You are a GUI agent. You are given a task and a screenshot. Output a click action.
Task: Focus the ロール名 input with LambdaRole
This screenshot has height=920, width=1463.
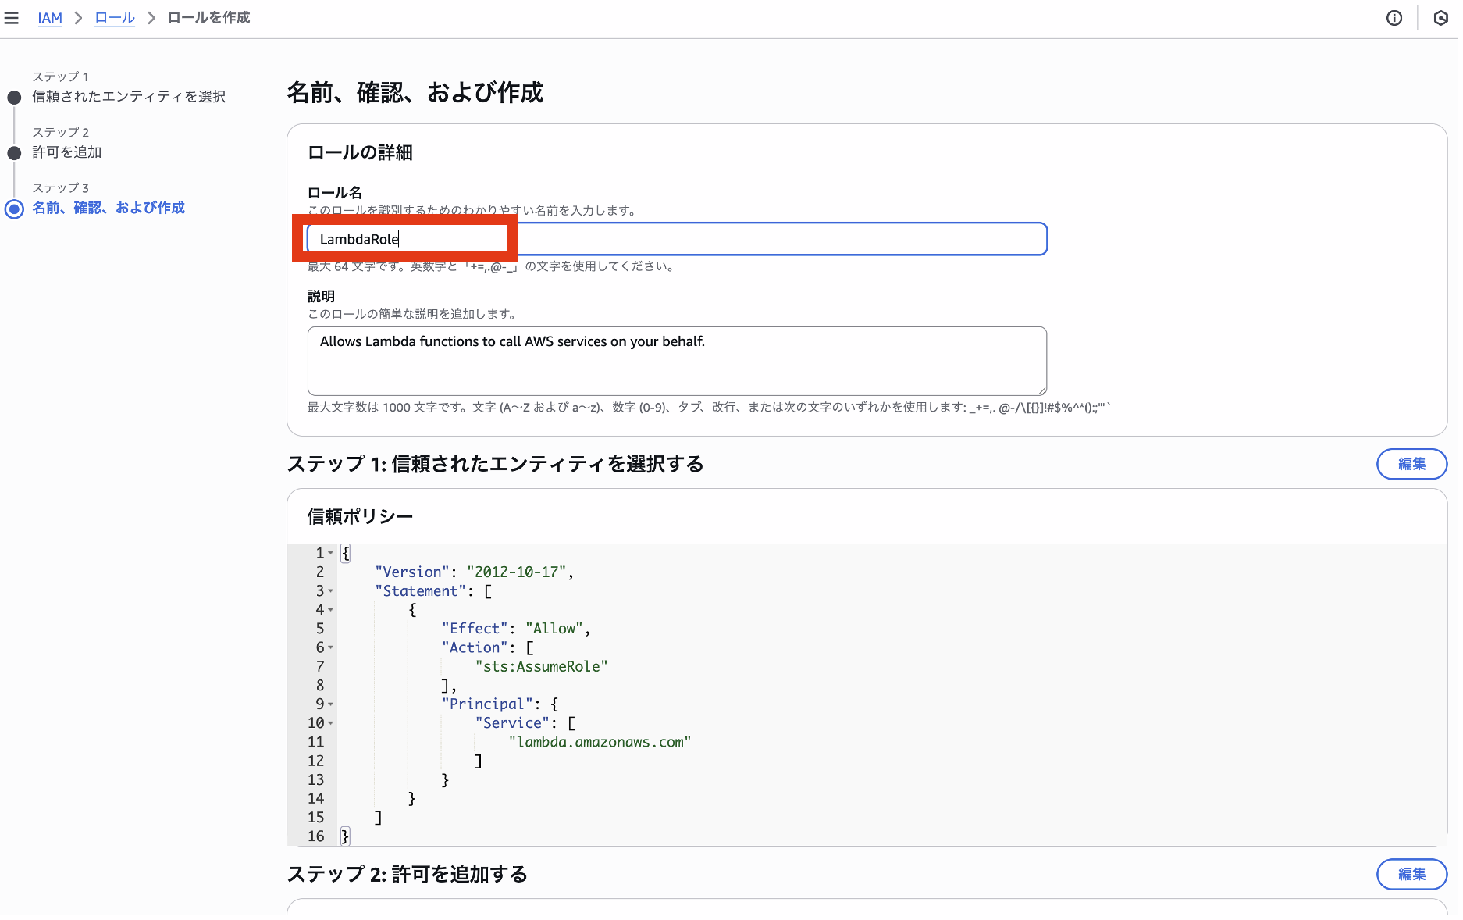click(677, 239)
